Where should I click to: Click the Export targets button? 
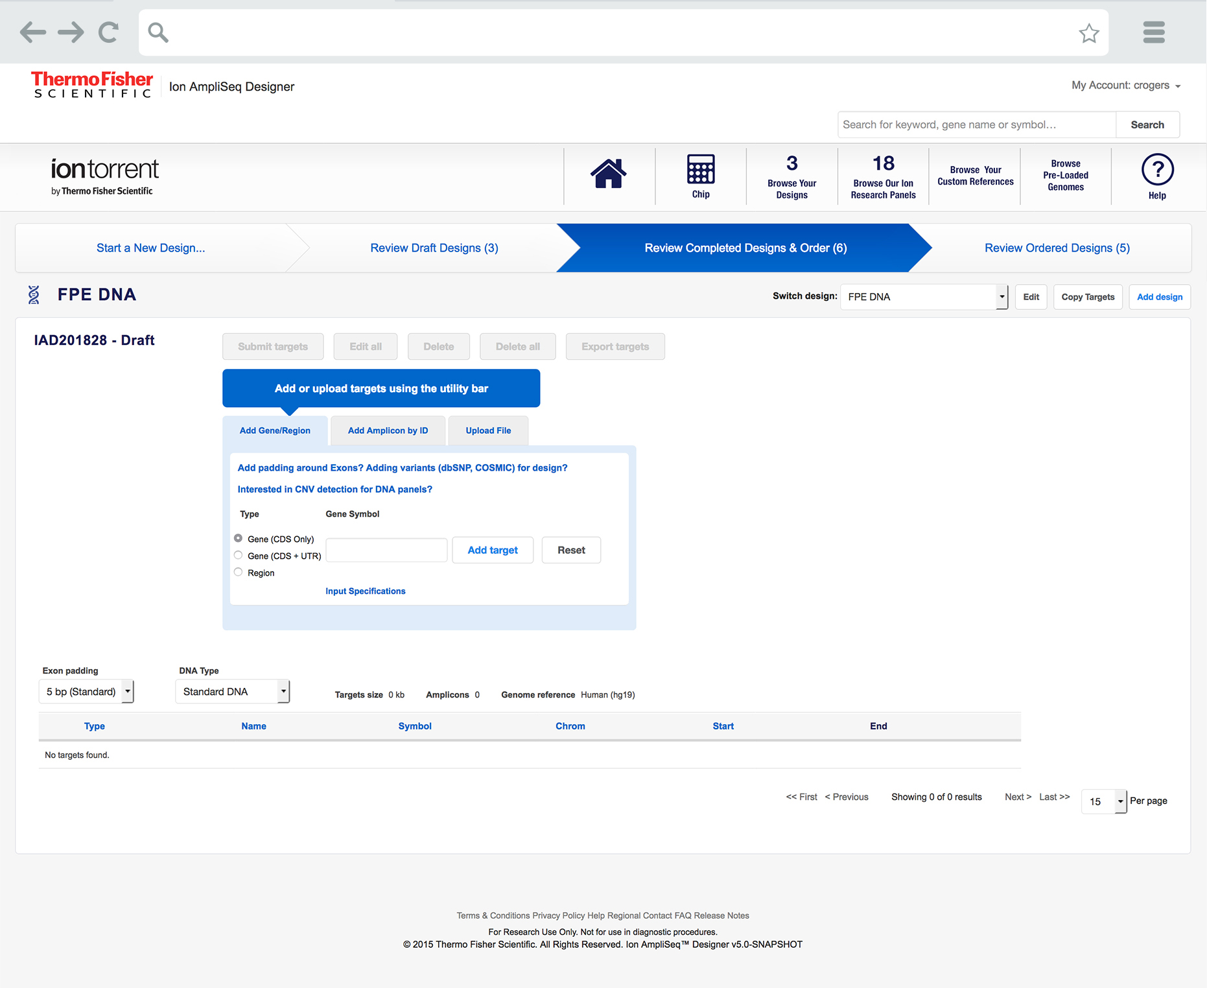(x=615, y=347)
